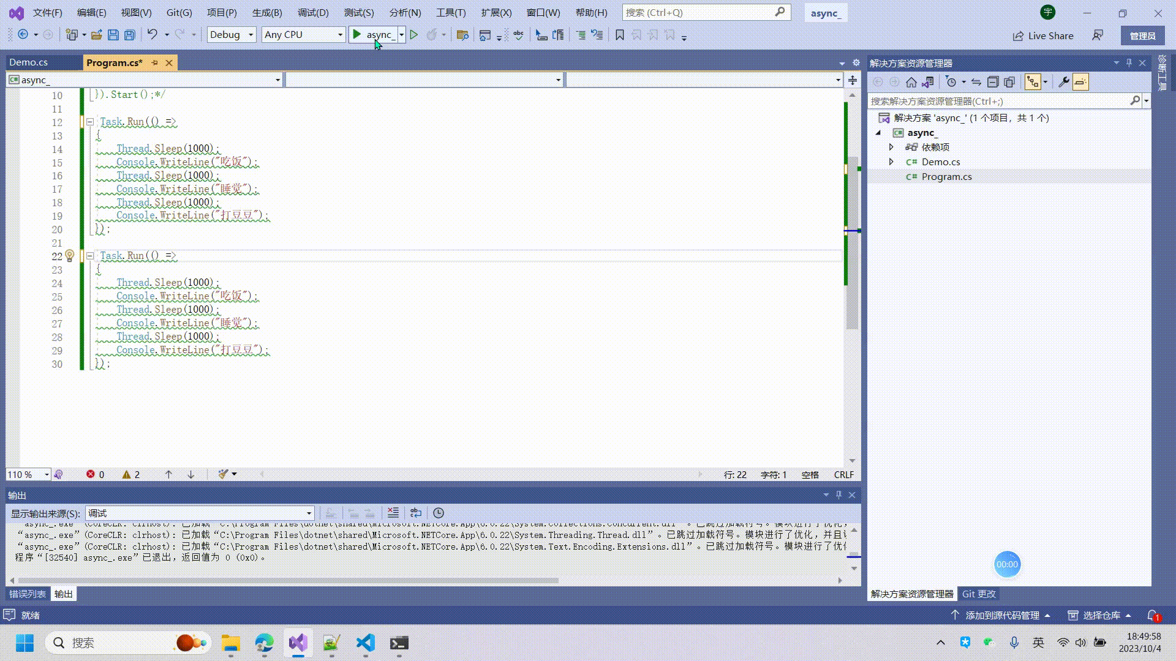Toggle the nested files view in Solution Explorer

(x=1033, y=82)
